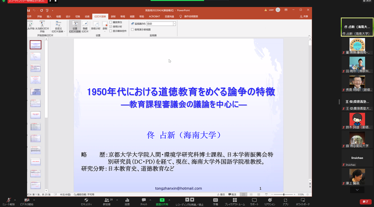Screen dimensions: 374x207
Task: Open the Support (サポート) button
Action: (x=254, y=202)
